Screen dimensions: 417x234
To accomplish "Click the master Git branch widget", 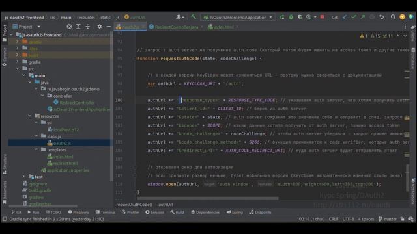I will pyautogui.click(x=388, y=219).
